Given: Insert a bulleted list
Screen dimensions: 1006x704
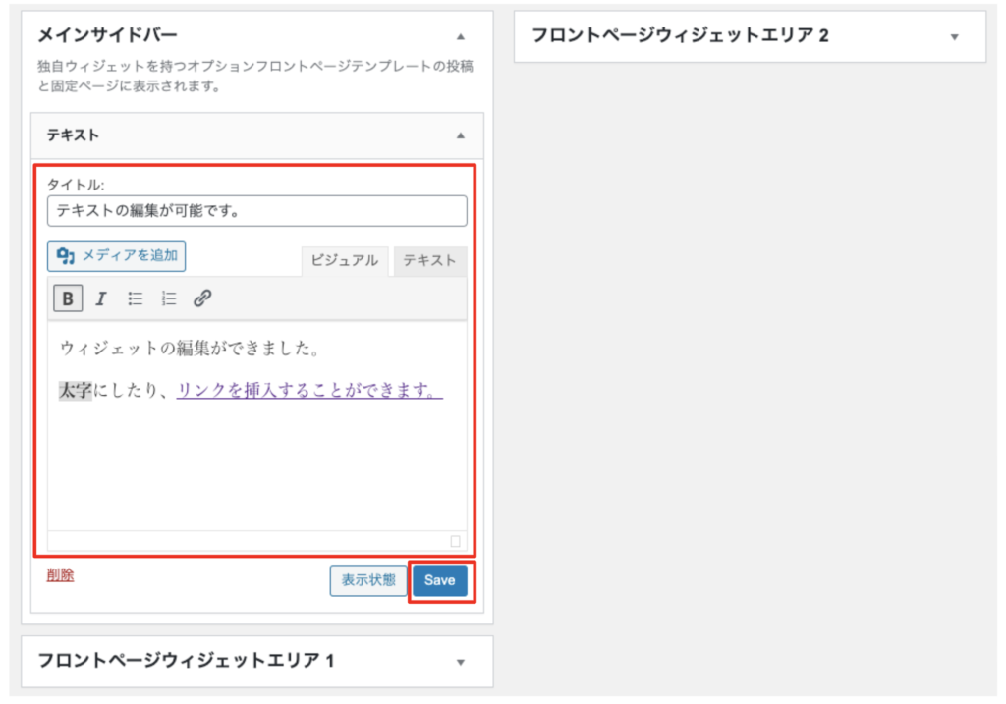Looking at the screenshot, I should pyautogui.click(x=136, y=298).
